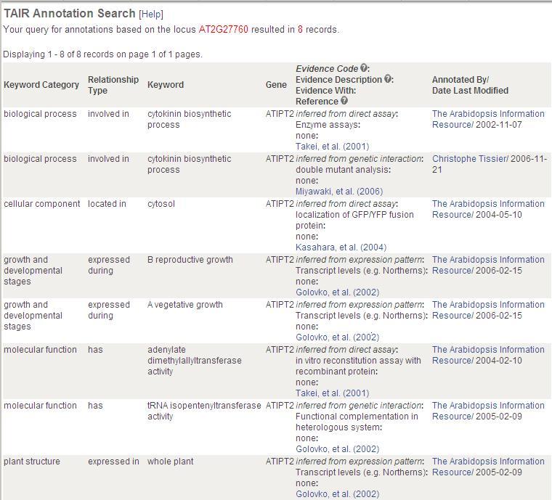
Task: Click the Evidence Code help icon
Action: click(x=364, y=68)
